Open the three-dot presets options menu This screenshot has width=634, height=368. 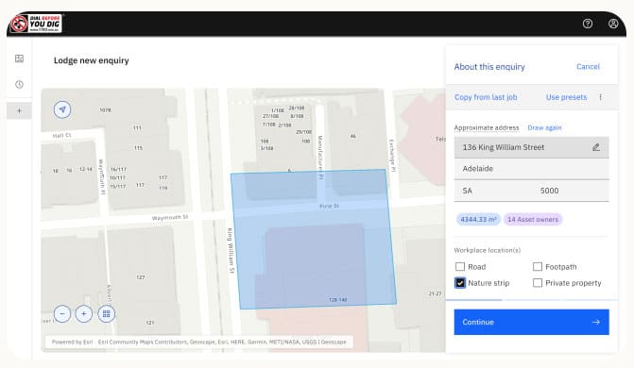(x=600, y=97)
